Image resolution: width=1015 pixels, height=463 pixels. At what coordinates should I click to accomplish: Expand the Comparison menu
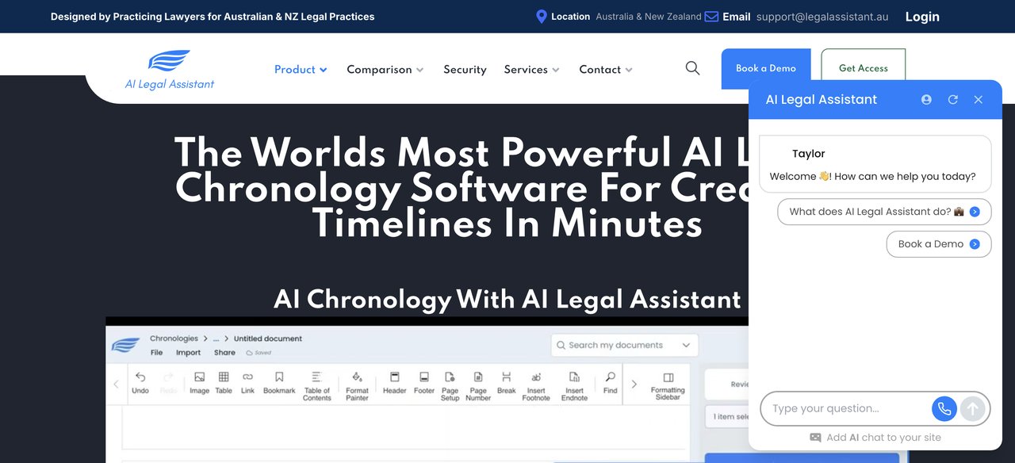coord(385,70)
